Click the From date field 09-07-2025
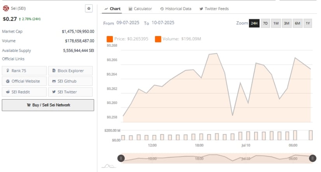The image size is (321, 172). tap(128, 22)
